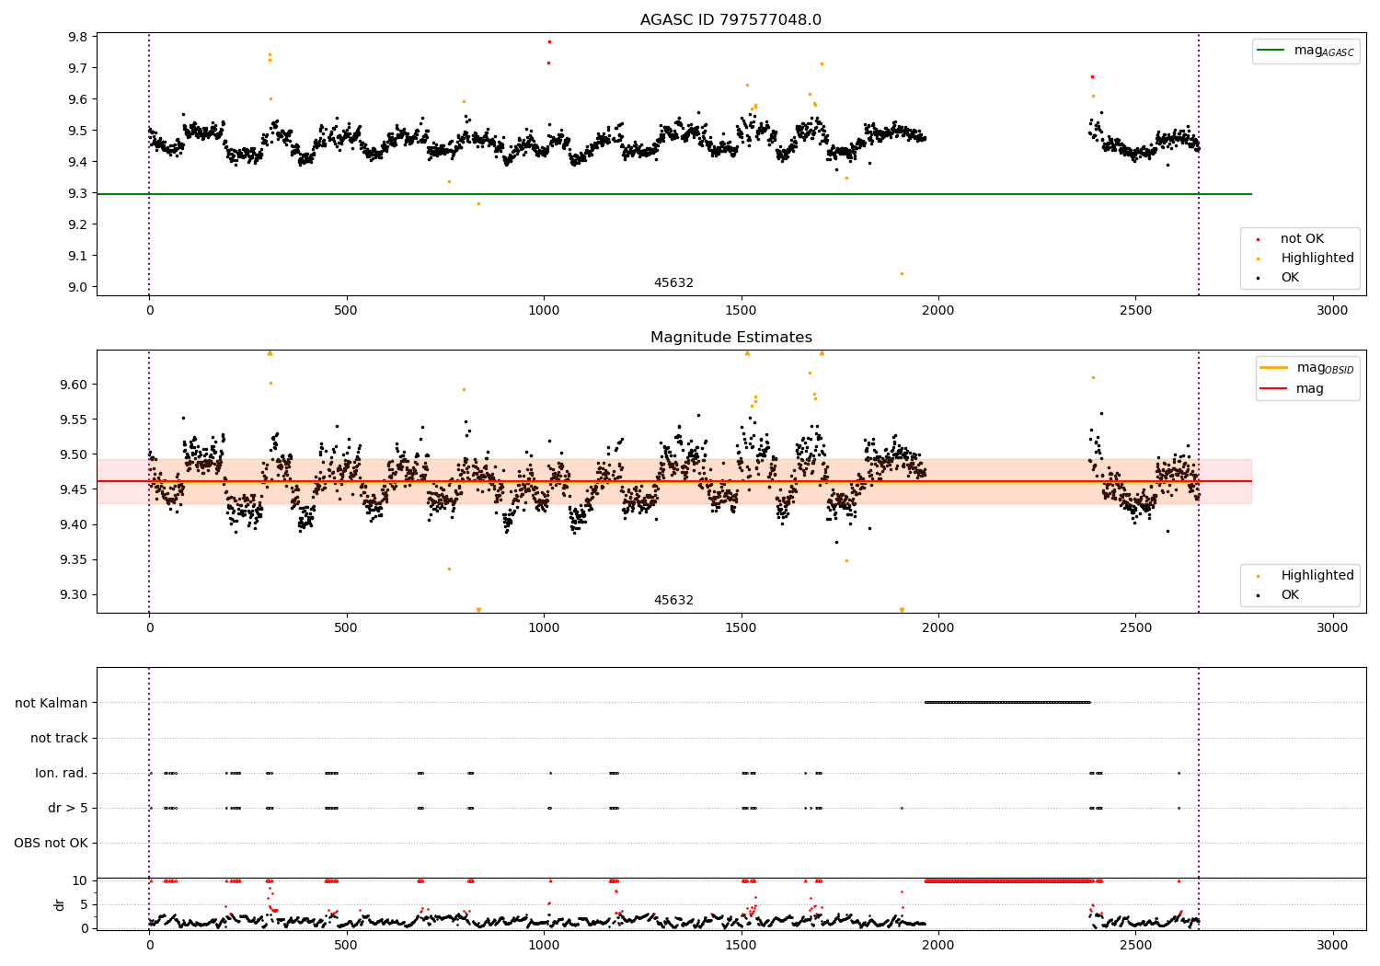Click the title "AGASC ID 797577048.0"
This screenshot has height=966, width=1380.
[730, 19]
